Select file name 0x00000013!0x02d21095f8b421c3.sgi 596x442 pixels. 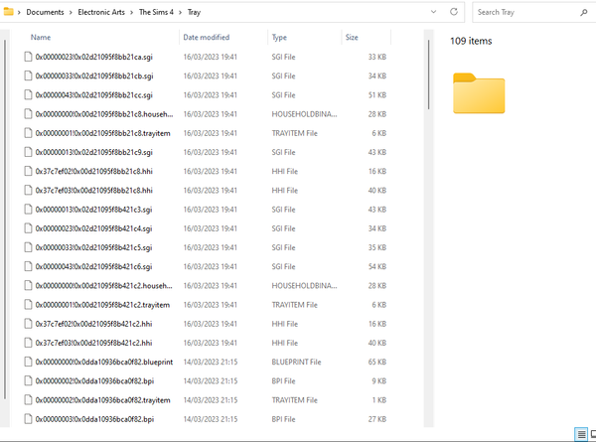point(93,210)
